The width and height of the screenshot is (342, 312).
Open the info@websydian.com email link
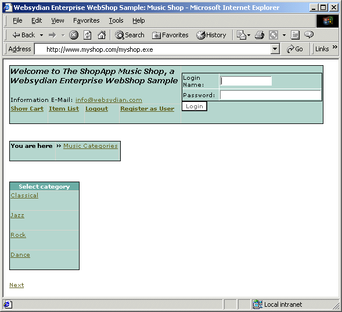click(x=109, y=100)
